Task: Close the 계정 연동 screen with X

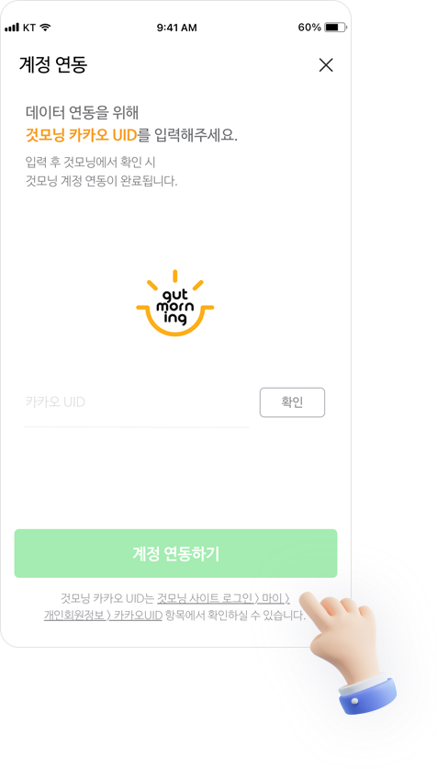Action: pos(326,65)
